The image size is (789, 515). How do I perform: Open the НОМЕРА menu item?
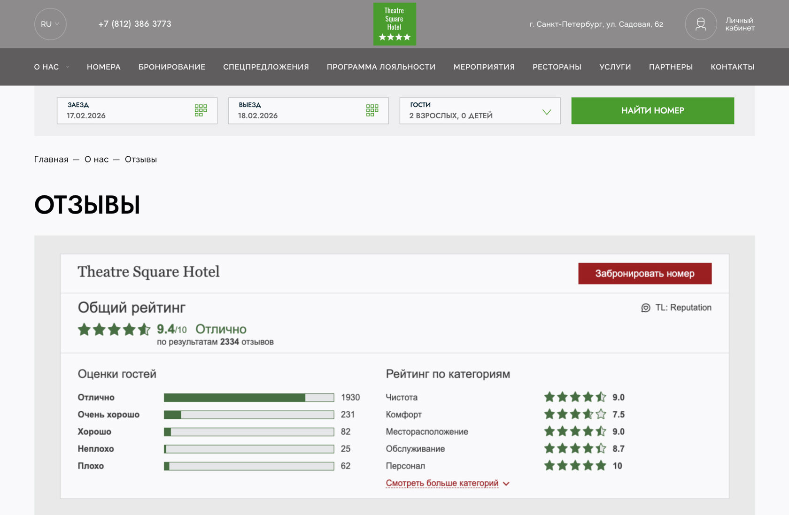(x=104, y=67)
